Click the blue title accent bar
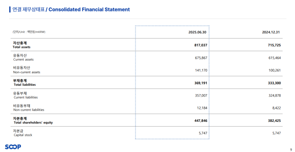The image size is (295, 152). click(x=10, y=9)
